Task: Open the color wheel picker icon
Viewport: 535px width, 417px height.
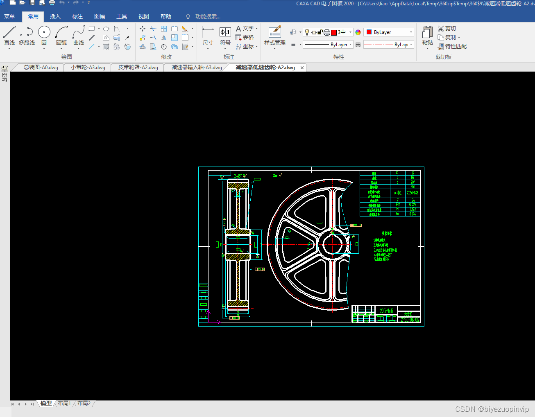Action: 358,32
